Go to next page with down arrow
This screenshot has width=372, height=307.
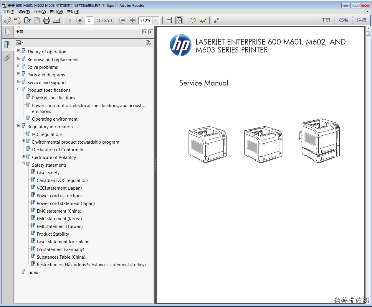[x=80, y=20]
